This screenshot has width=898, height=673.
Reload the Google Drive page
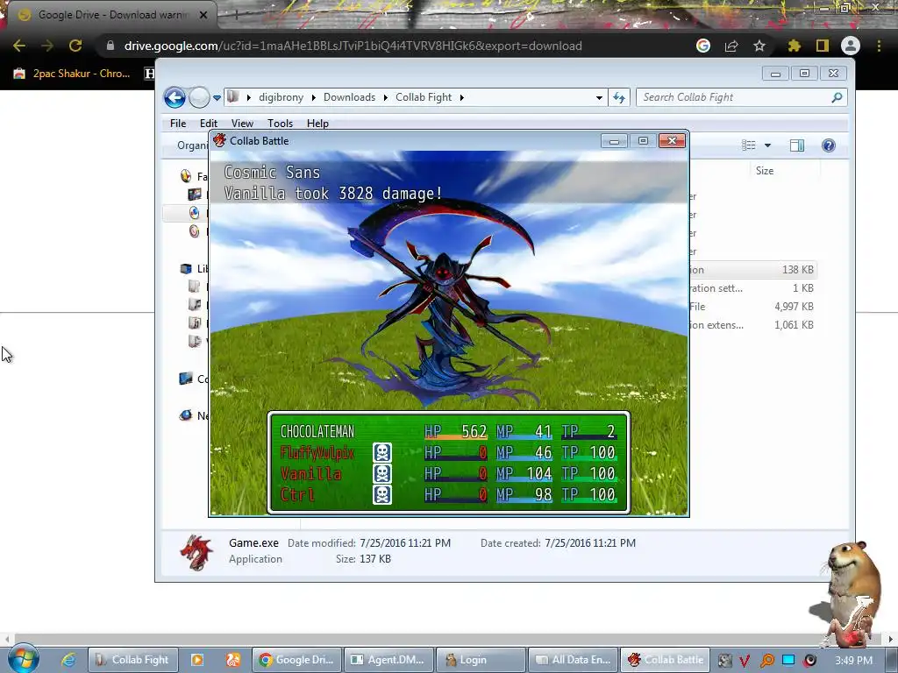75,46
